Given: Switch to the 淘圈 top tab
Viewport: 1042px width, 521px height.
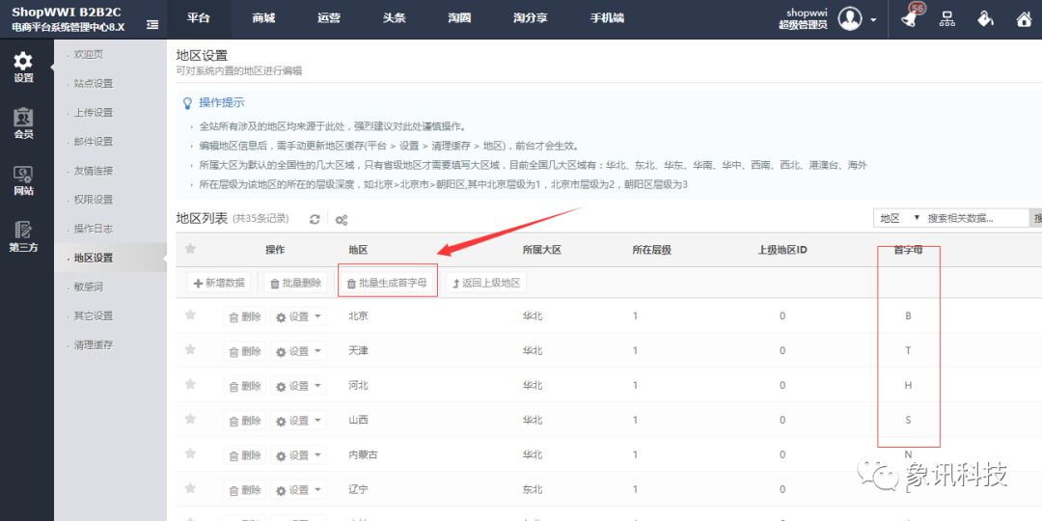Looking at the screenshot, I should tap(459, 18).
